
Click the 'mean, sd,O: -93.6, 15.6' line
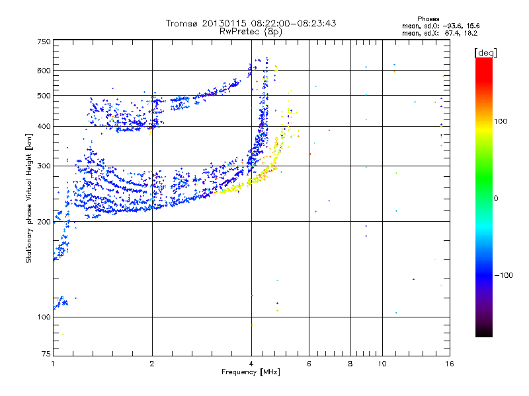point(440,26)
